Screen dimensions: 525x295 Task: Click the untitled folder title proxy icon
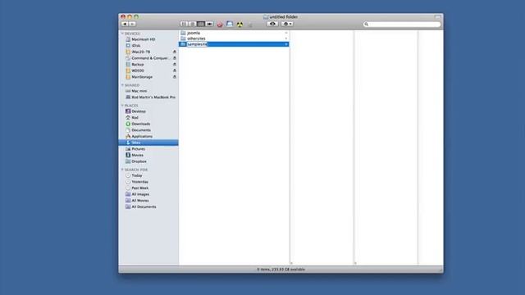point(266,16)
